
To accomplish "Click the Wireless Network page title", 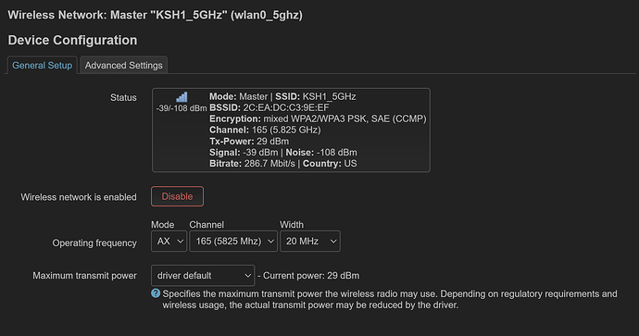I will [x=156, y=15].
